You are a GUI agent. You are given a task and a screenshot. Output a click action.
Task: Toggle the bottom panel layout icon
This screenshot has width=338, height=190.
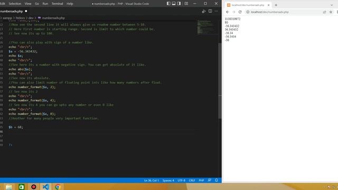(x=174, y=4)
